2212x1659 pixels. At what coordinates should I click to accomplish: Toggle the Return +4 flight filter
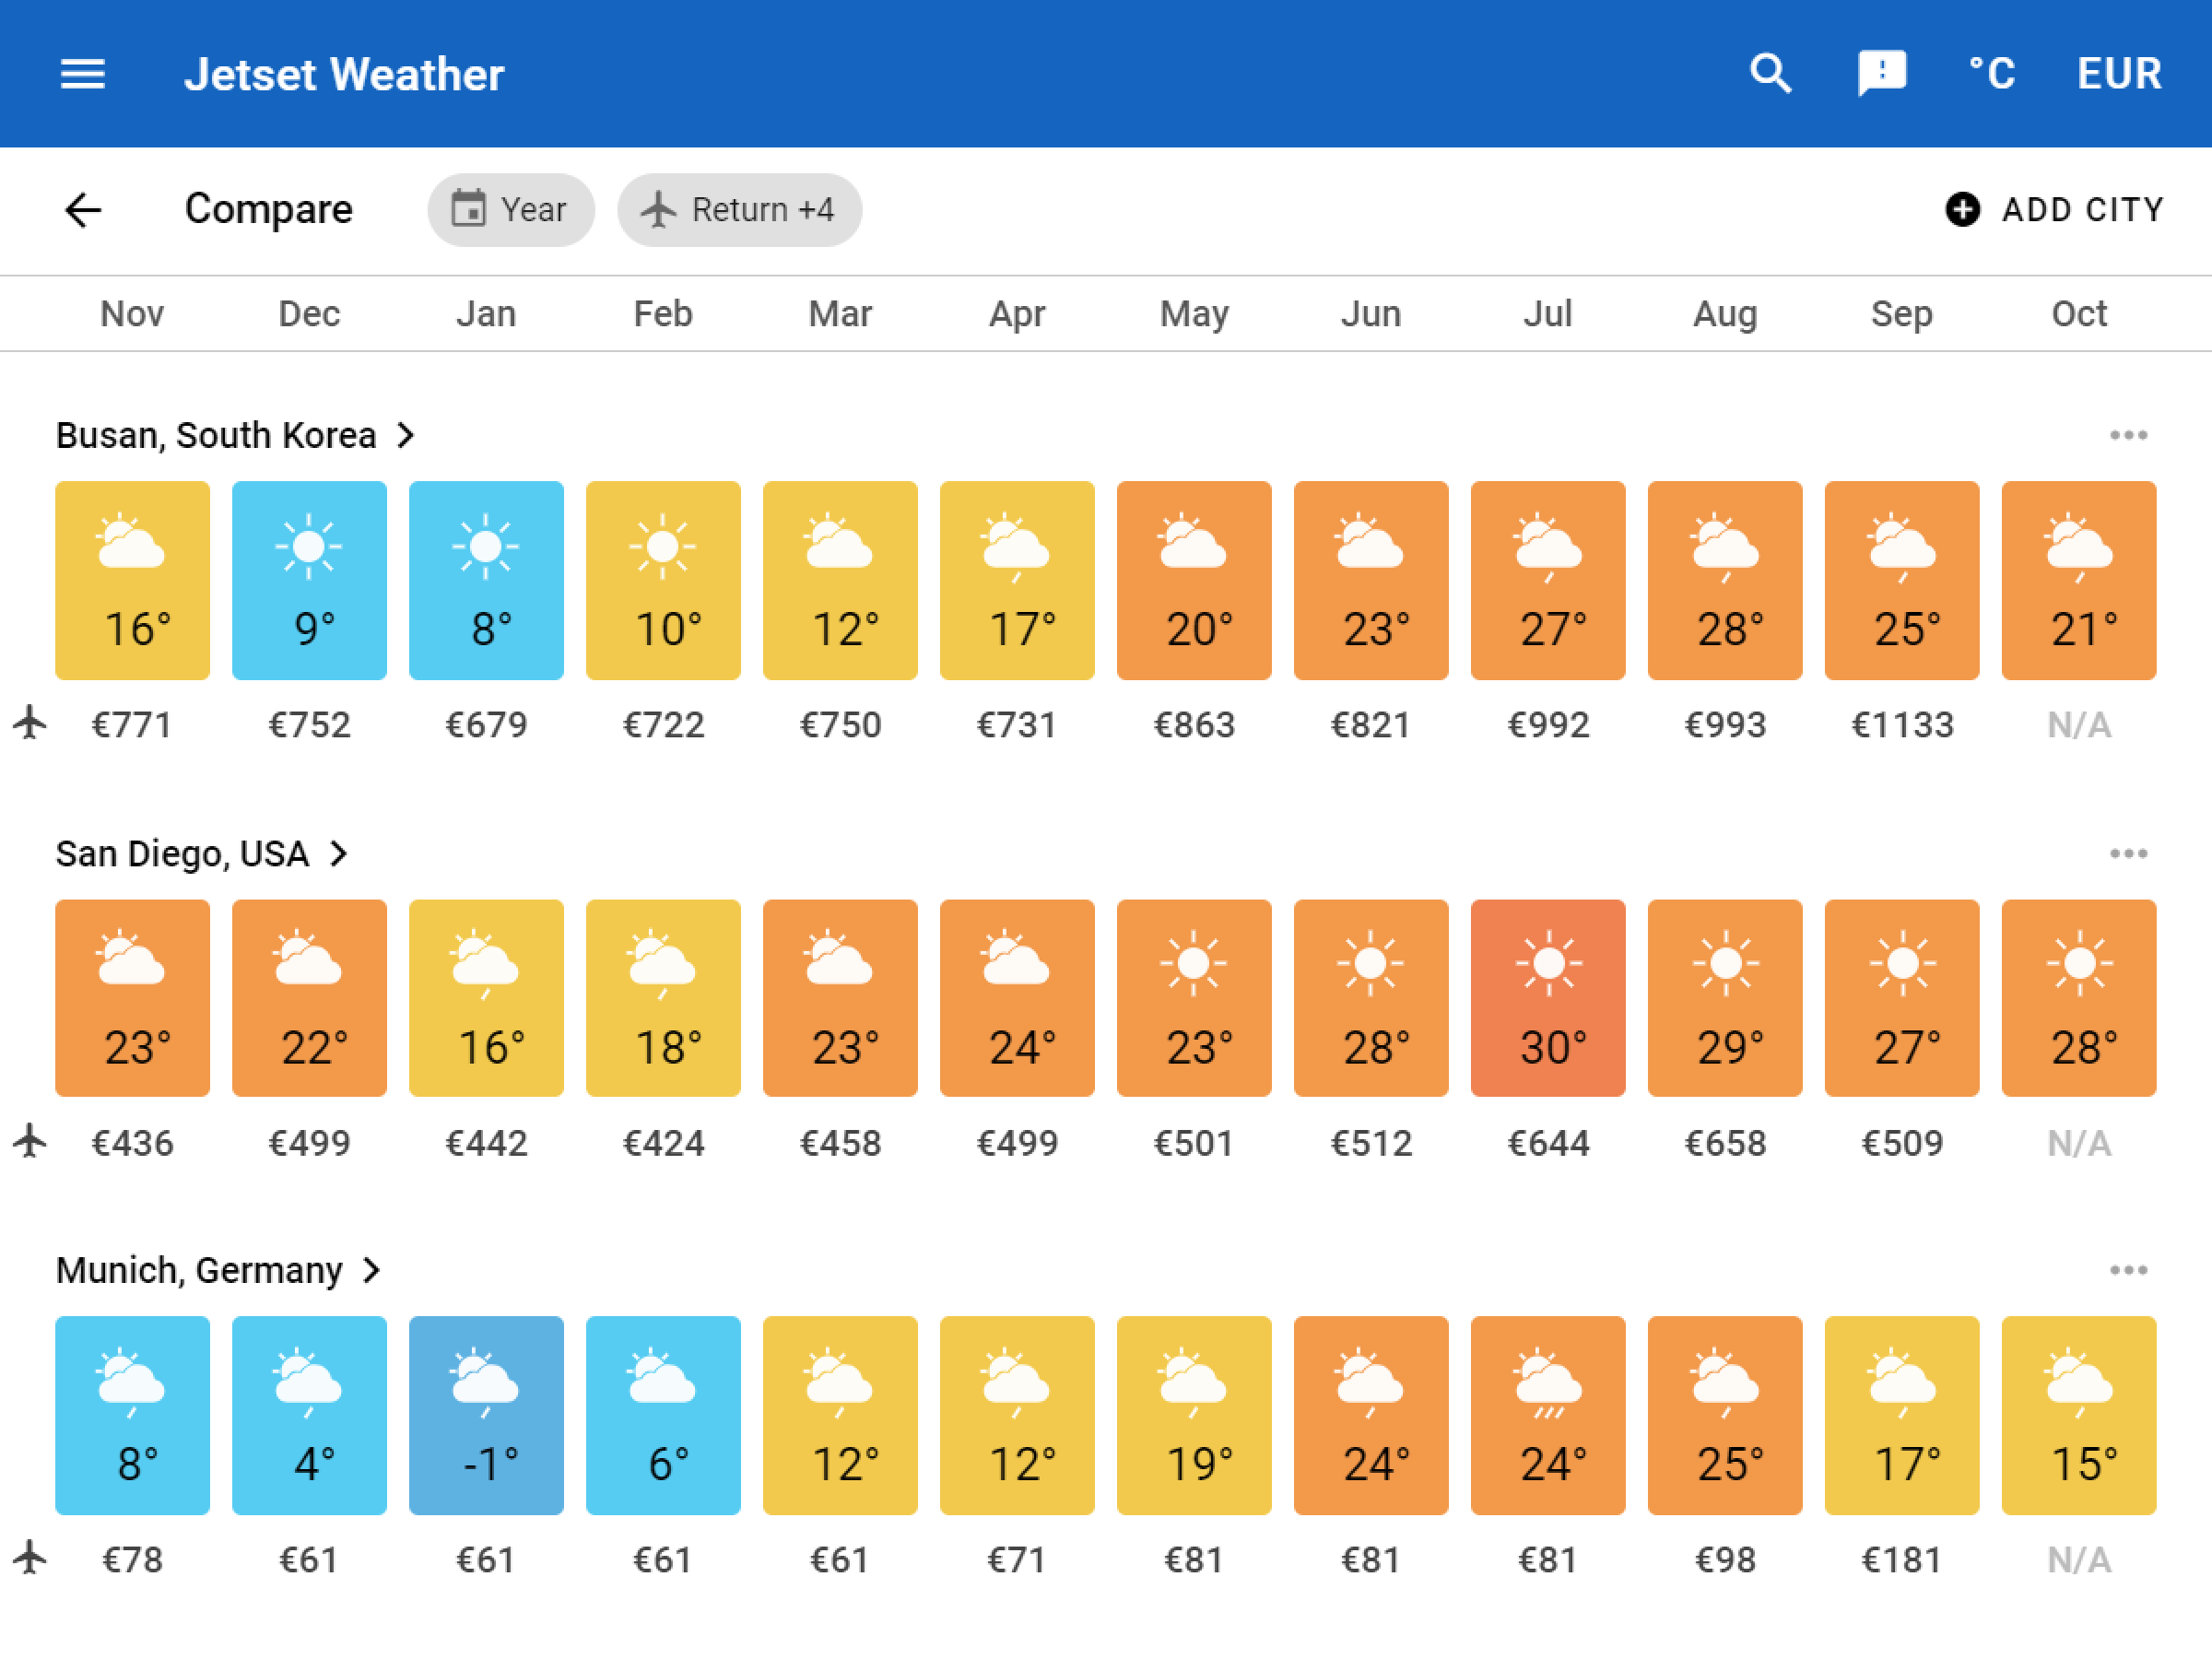[740, 210]
